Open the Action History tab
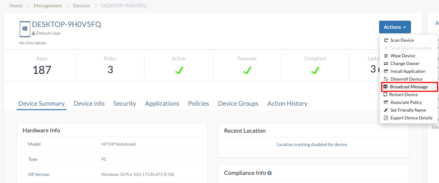Screen dimensions: 439x183 pos(287,104)
